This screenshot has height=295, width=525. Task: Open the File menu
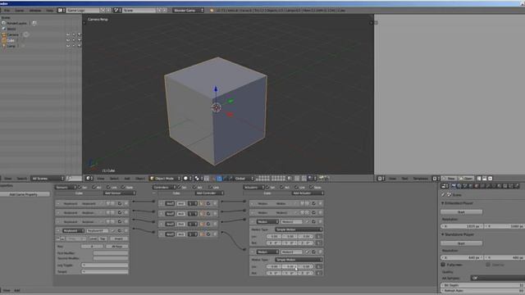(x=7, y=11)
